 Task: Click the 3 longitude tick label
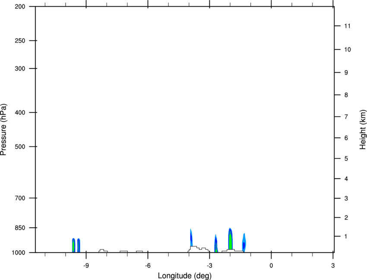(x=333, y=266)
